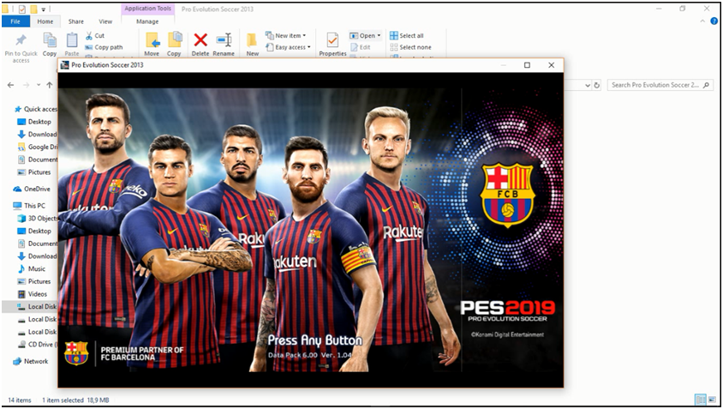
Task: Select Videos folder in navigation pane
Action: (33, 294)
